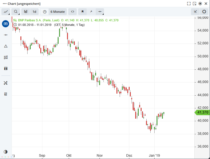The image size is (210, 159).
Task: Open the horizontal line tool dropdown
Action: pos(99,12)
